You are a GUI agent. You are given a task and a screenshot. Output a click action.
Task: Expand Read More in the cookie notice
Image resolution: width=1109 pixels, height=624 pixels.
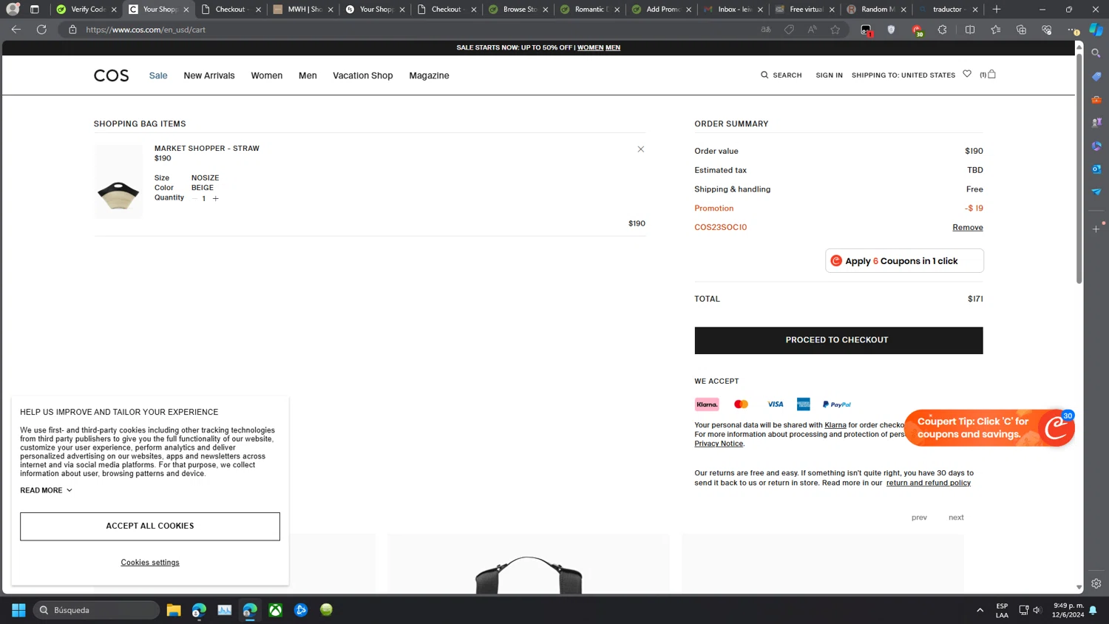coord(46,490)
